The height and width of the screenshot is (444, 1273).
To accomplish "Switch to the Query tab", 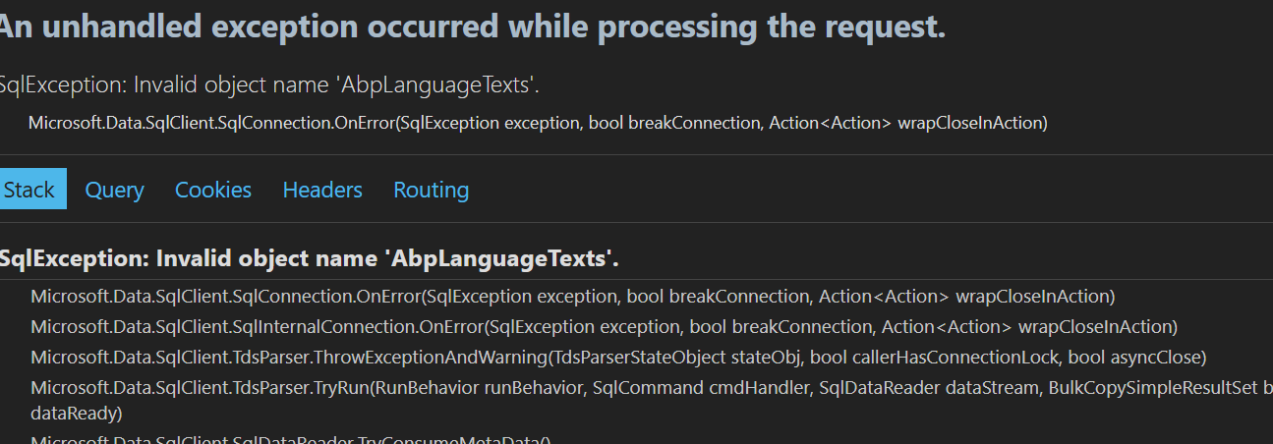I will 114,190.
